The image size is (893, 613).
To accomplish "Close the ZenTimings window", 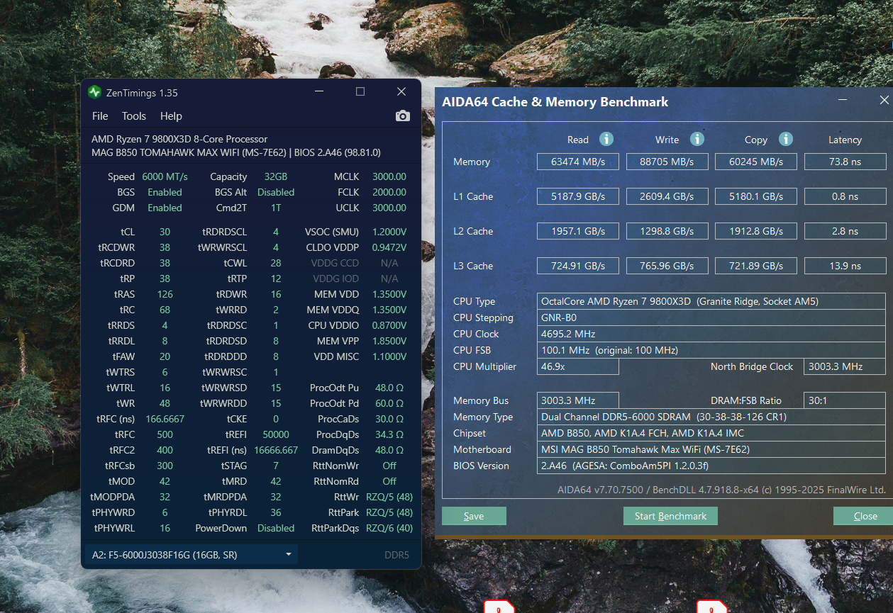I will pos(401,92).
